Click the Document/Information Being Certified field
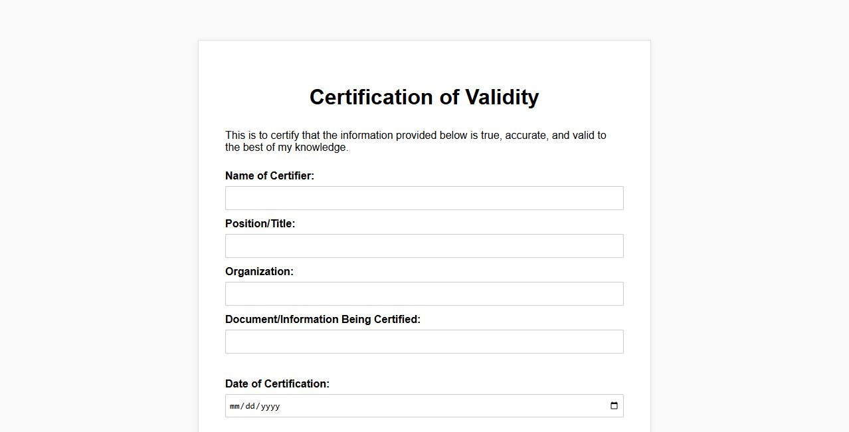Viewport: 849px width, 432px height. (424, 342)
